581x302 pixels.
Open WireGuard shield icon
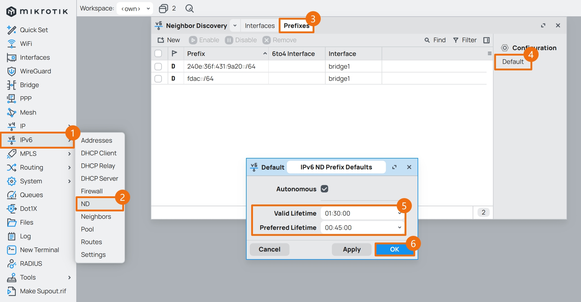pos(11,71)
